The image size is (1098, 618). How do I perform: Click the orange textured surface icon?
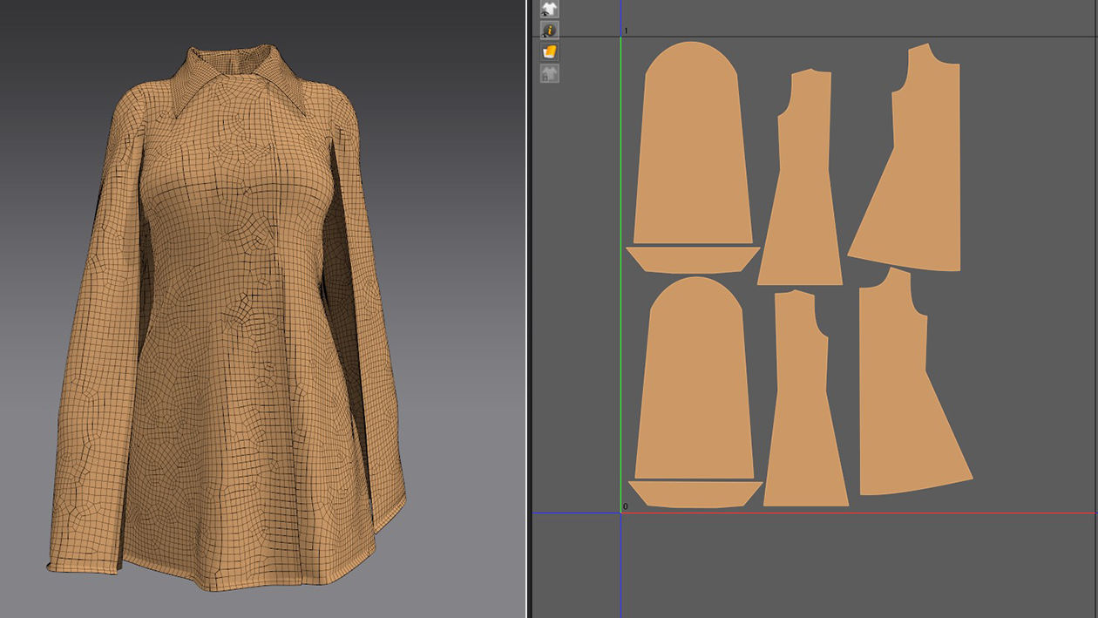[549, 52]
